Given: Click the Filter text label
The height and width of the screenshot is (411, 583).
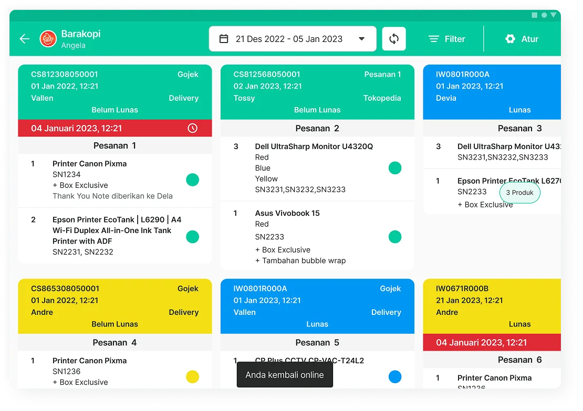Looking at the screenshot, I should (x=454, y=39).
